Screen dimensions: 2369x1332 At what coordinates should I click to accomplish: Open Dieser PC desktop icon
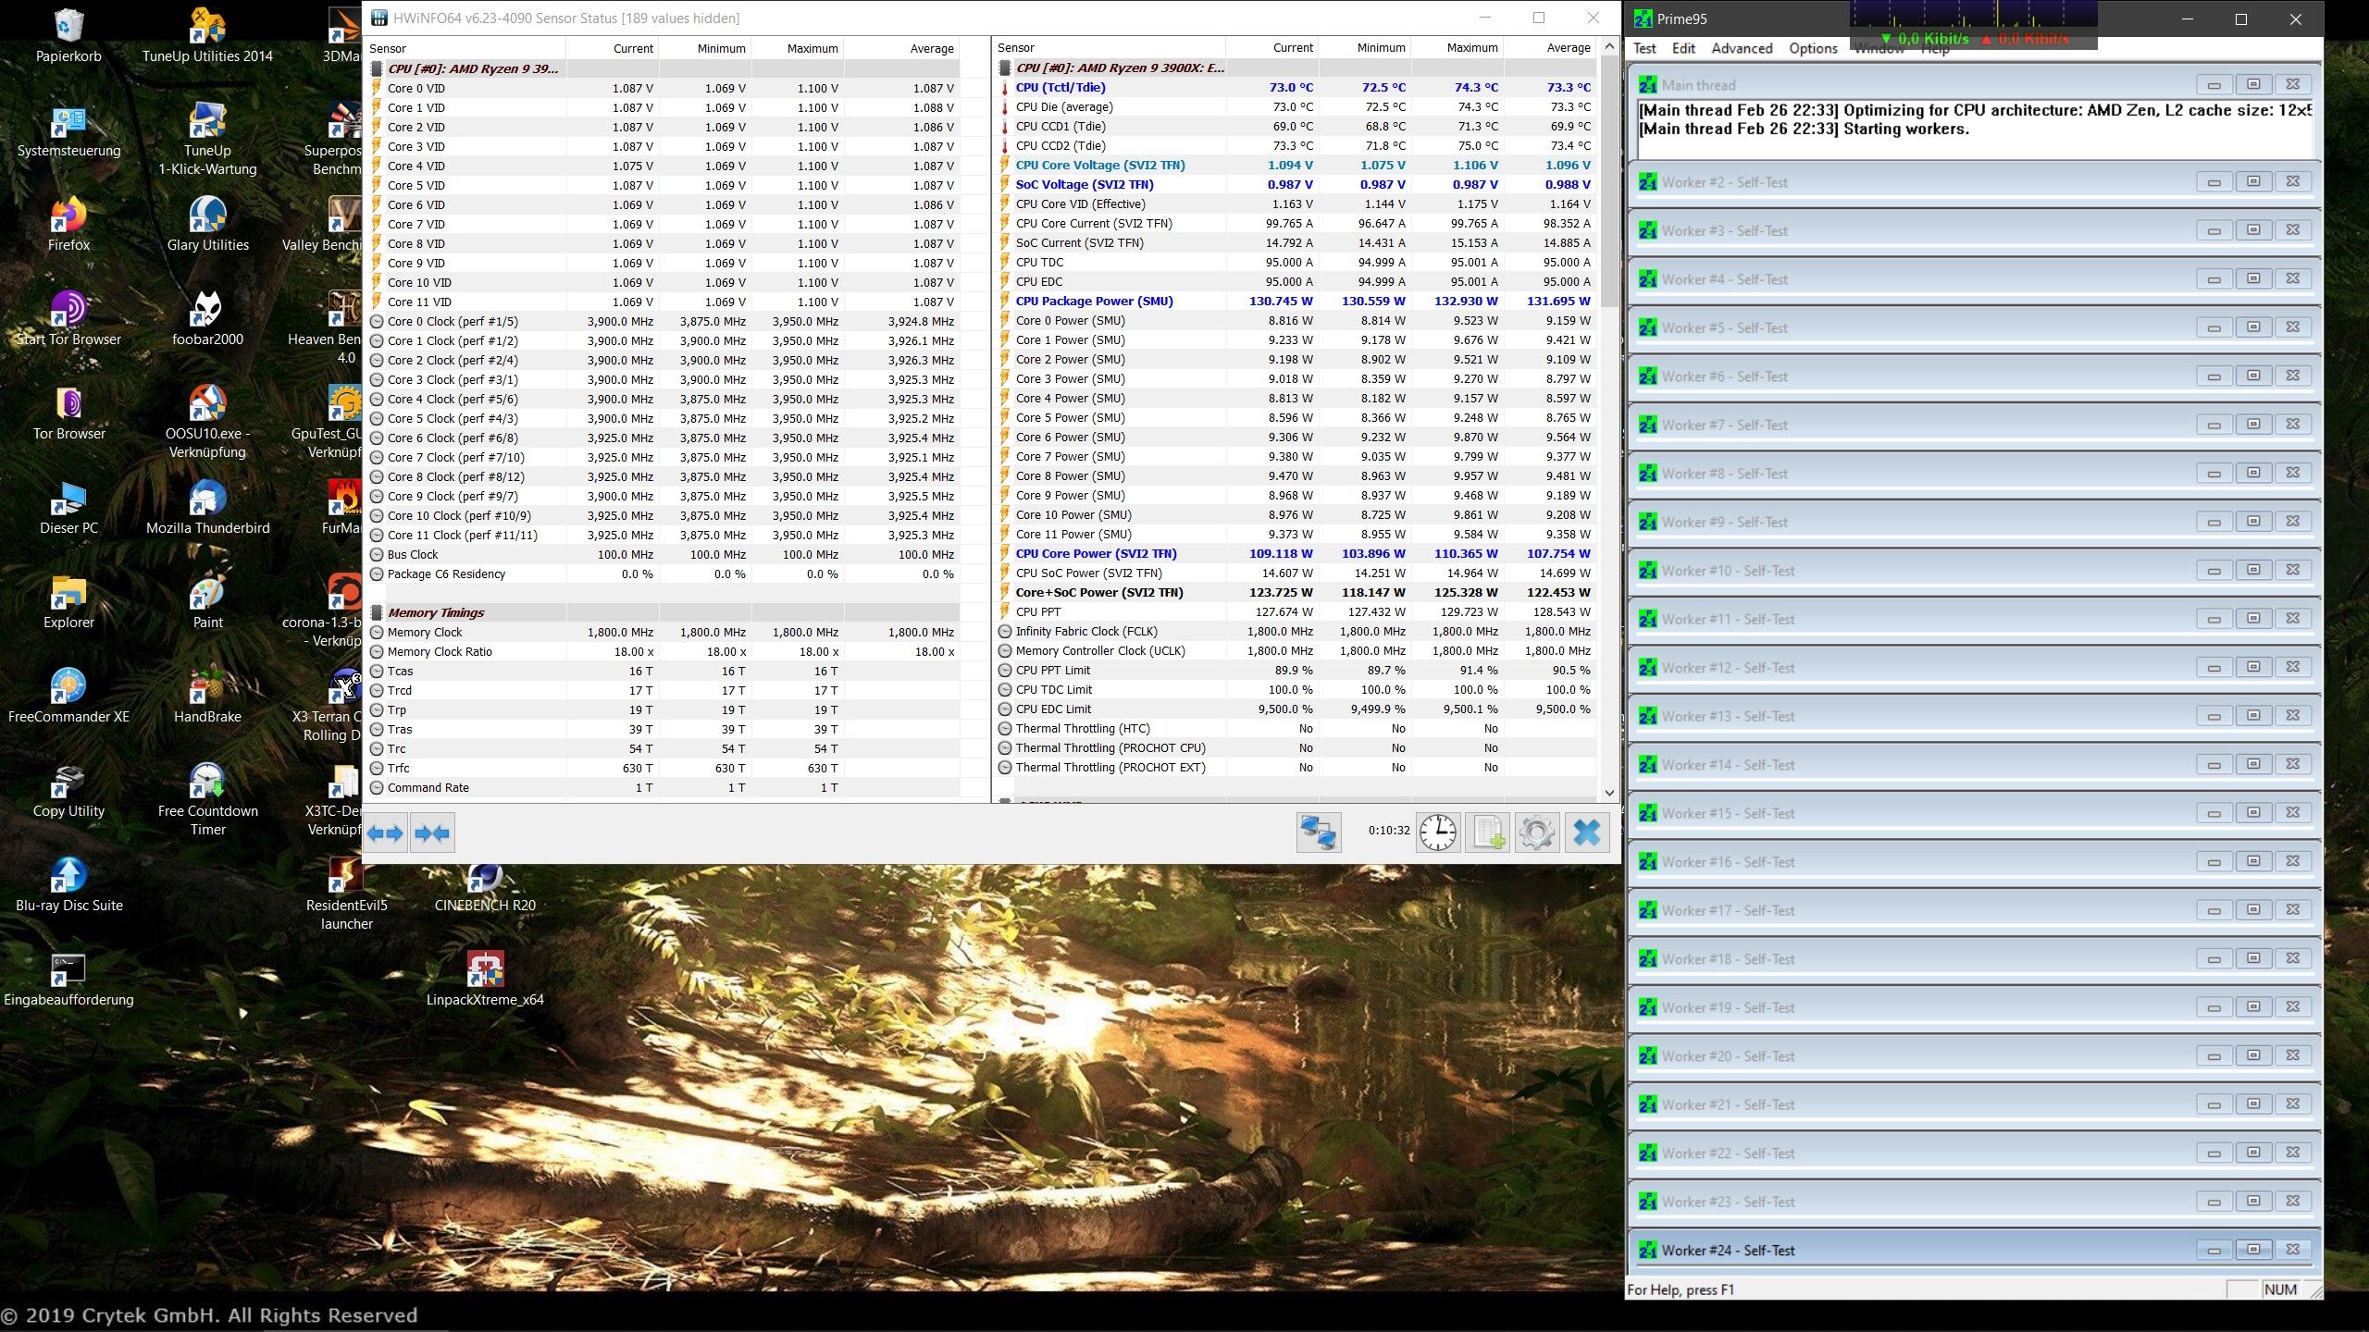pos(68,510)
